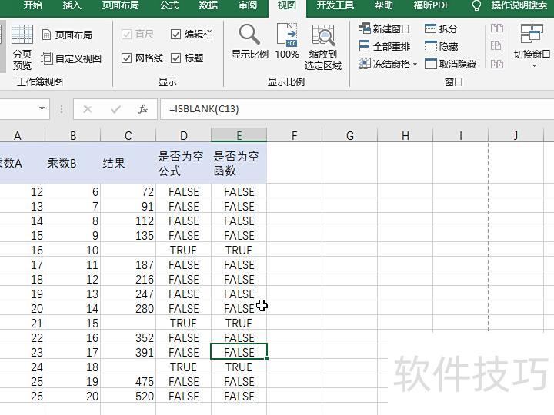Screen dimensions: 554x415
Task: Select result cell with value 72
Action: 128,191
